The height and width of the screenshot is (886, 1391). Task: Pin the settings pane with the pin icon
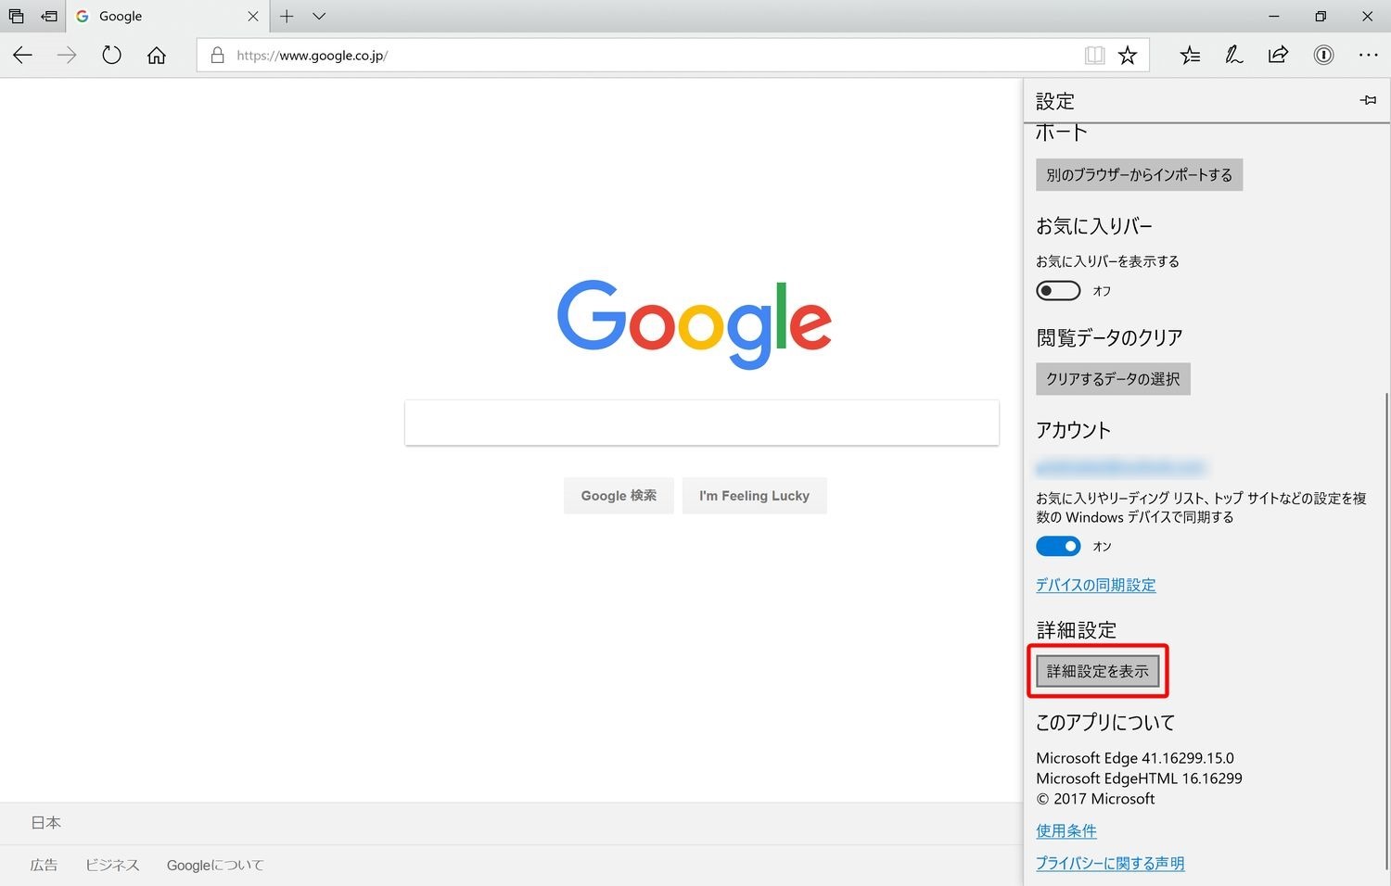(x=1368, y=100)
